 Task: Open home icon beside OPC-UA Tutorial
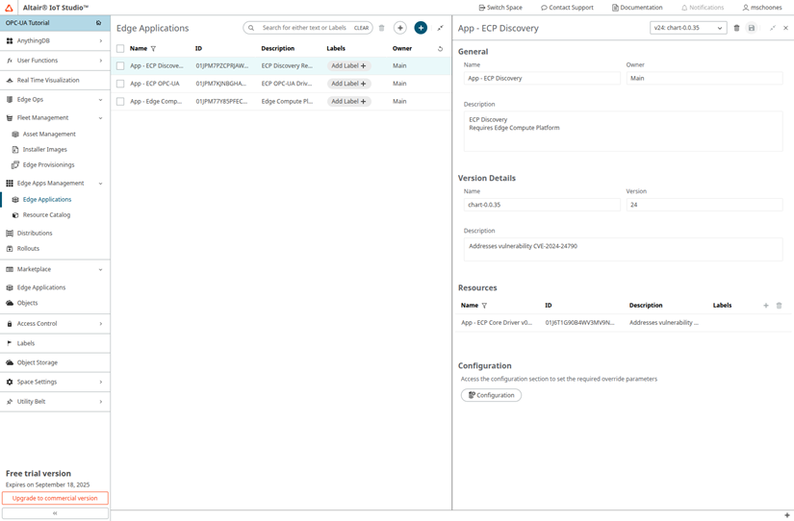pyautogui.click(x=99, y=23)
